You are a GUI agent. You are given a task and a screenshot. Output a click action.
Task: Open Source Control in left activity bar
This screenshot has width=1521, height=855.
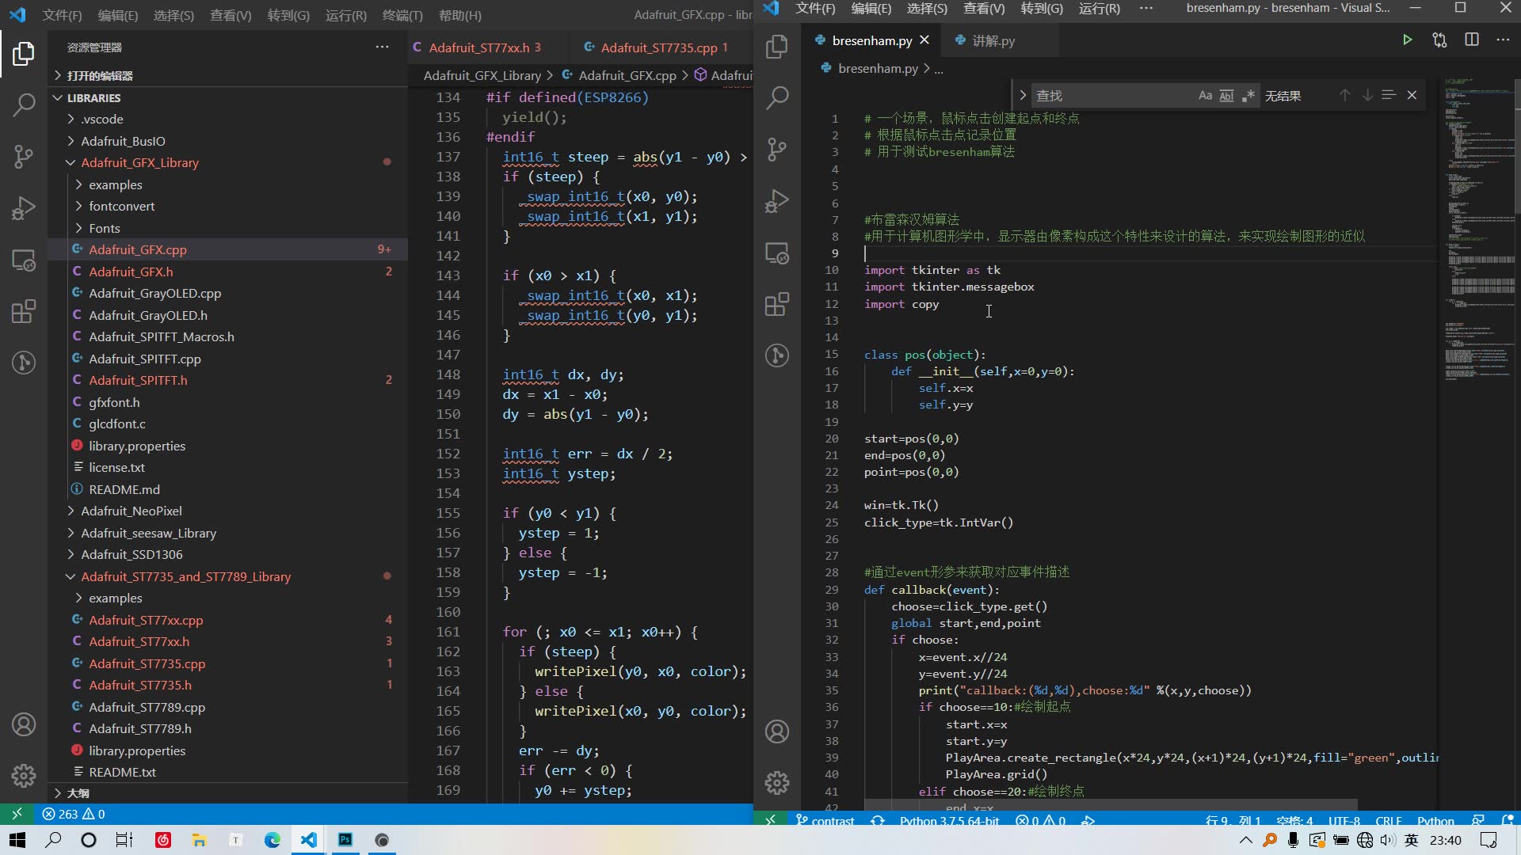click(24, 156)
